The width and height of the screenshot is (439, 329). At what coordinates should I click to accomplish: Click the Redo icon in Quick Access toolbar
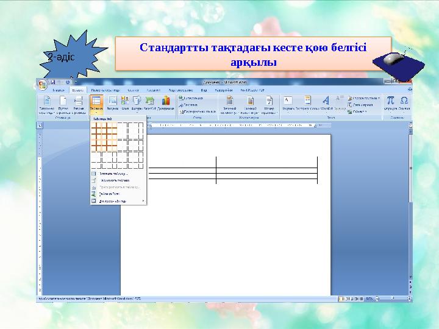pyautogui.click(x=68, y=82)
